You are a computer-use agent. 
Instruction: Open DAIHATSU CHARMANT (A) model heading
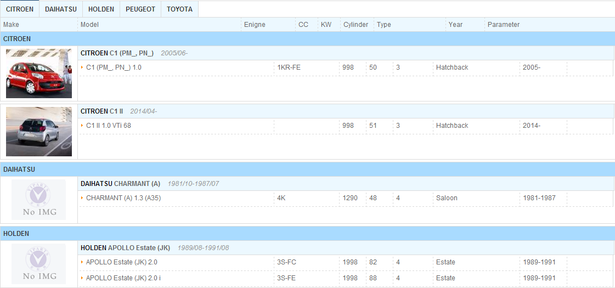pos(120,183)
